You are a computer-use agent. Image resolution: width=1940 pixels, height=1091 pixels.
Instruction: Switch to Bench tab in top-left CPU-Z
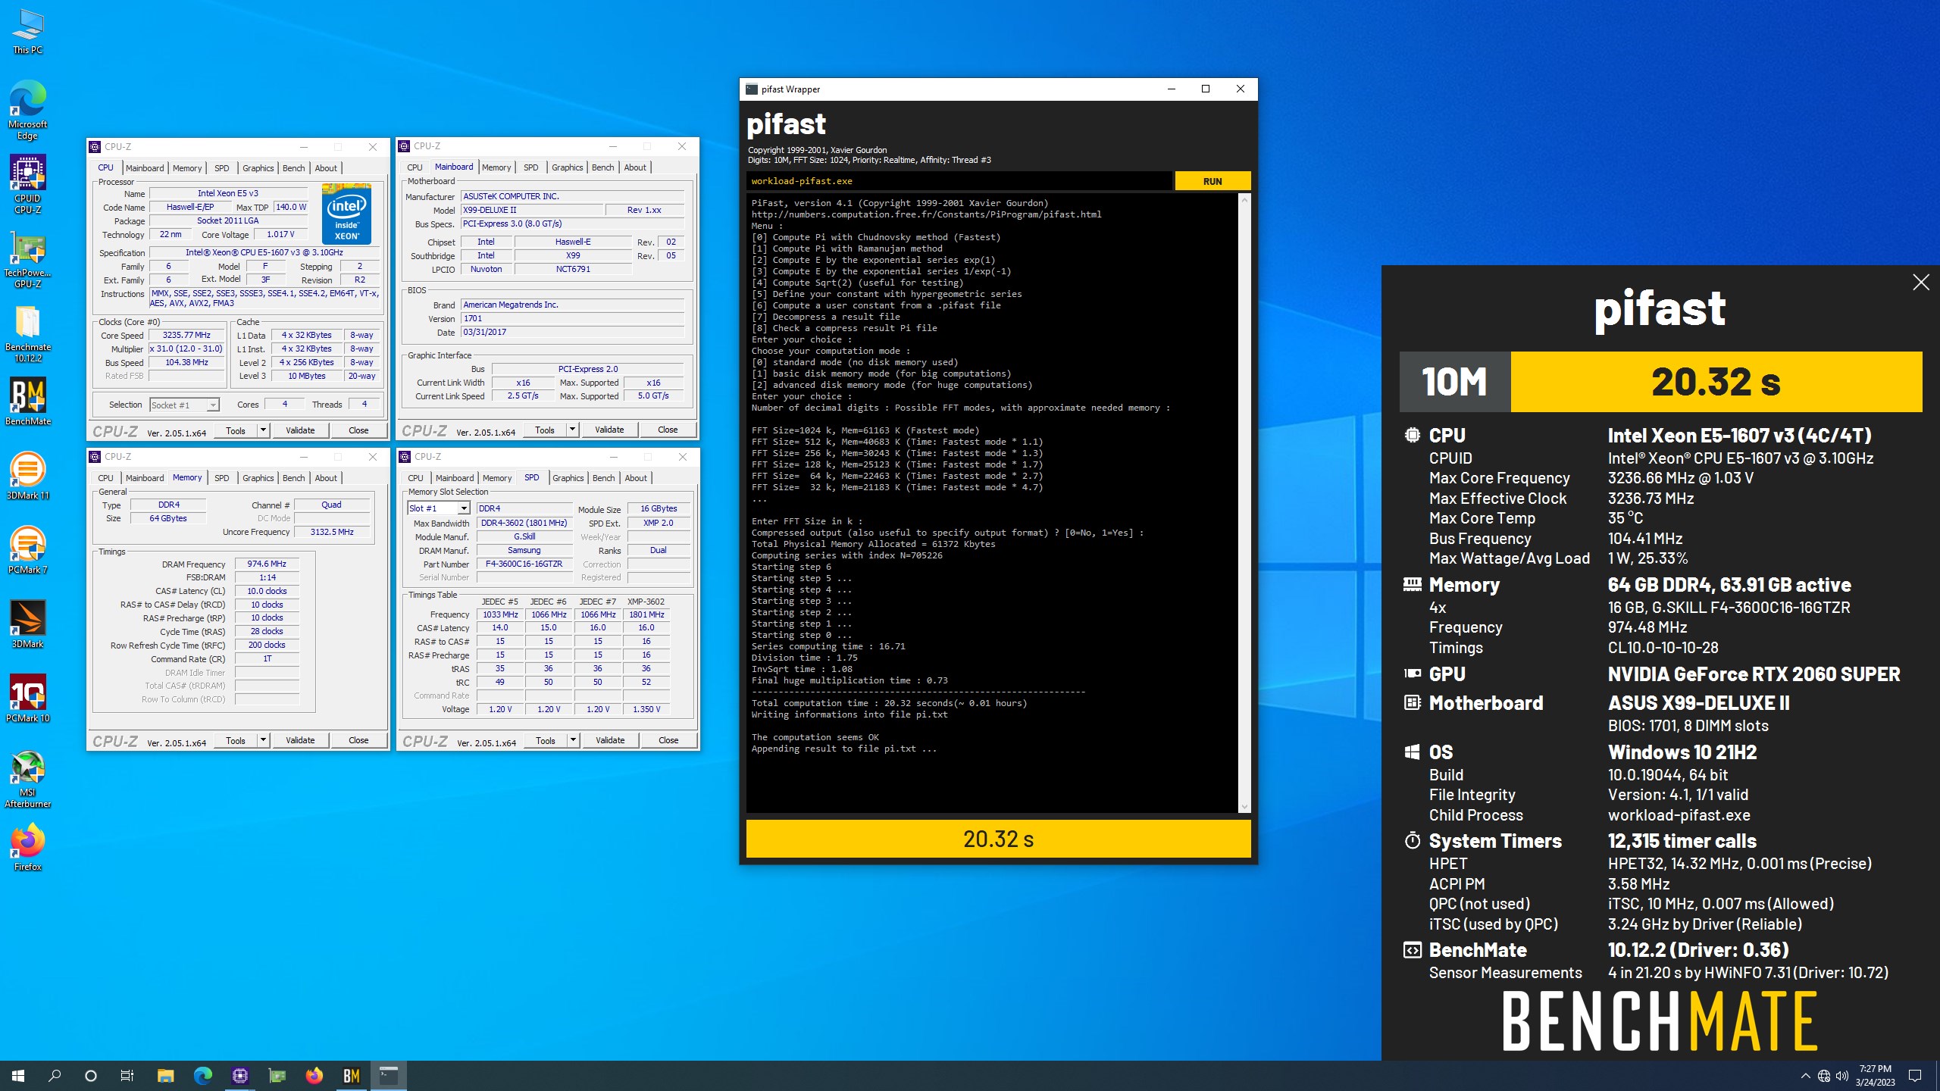tap(294, 168)
